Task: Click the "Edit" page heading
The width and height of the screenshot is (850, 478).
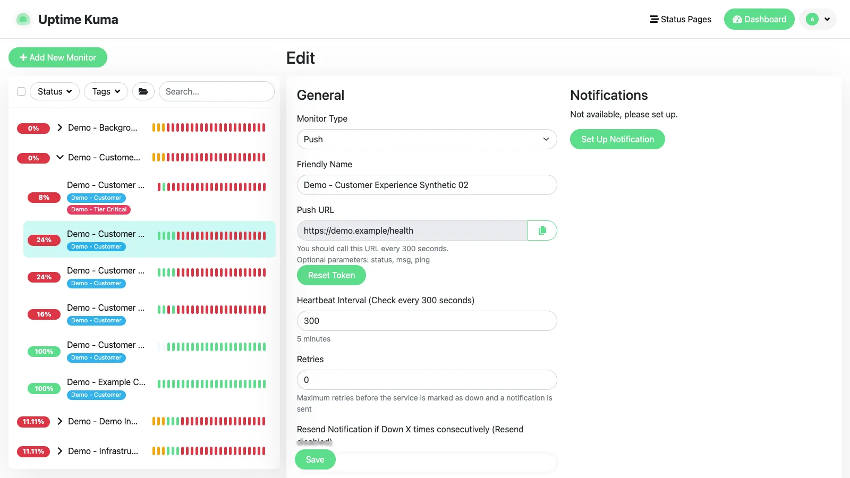Action: (x=301, y=58)
